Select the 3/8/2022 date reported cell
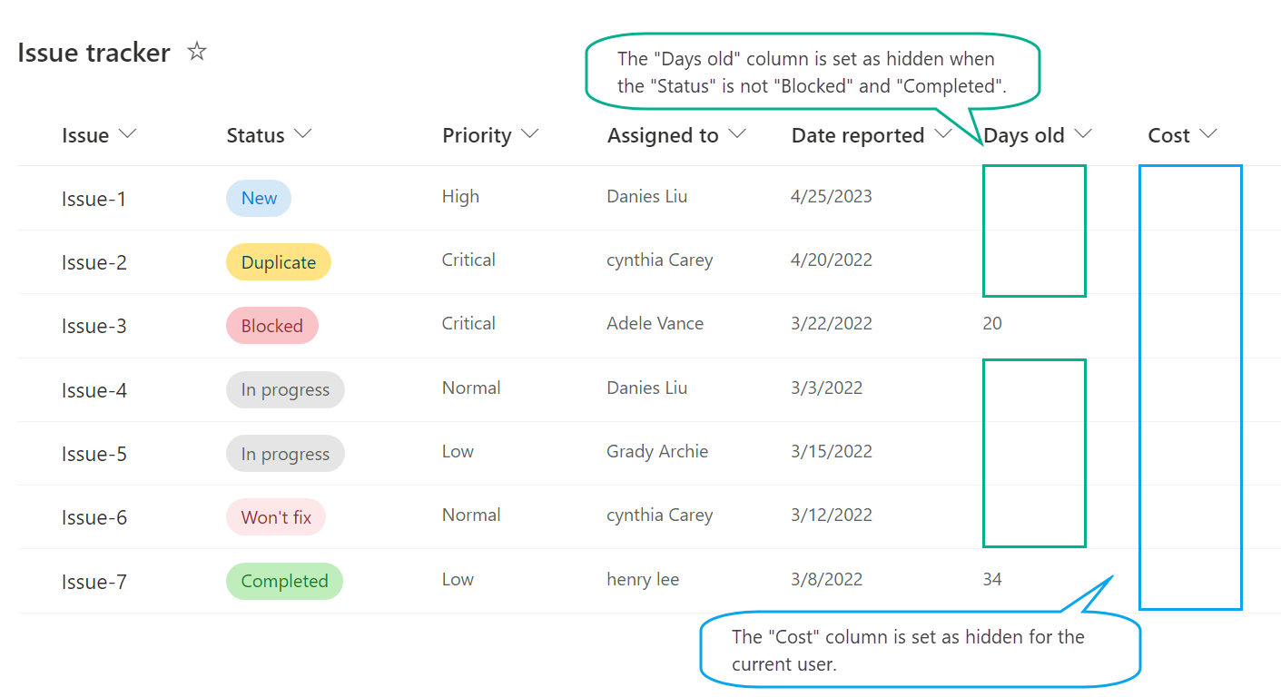 coord(826,579)
